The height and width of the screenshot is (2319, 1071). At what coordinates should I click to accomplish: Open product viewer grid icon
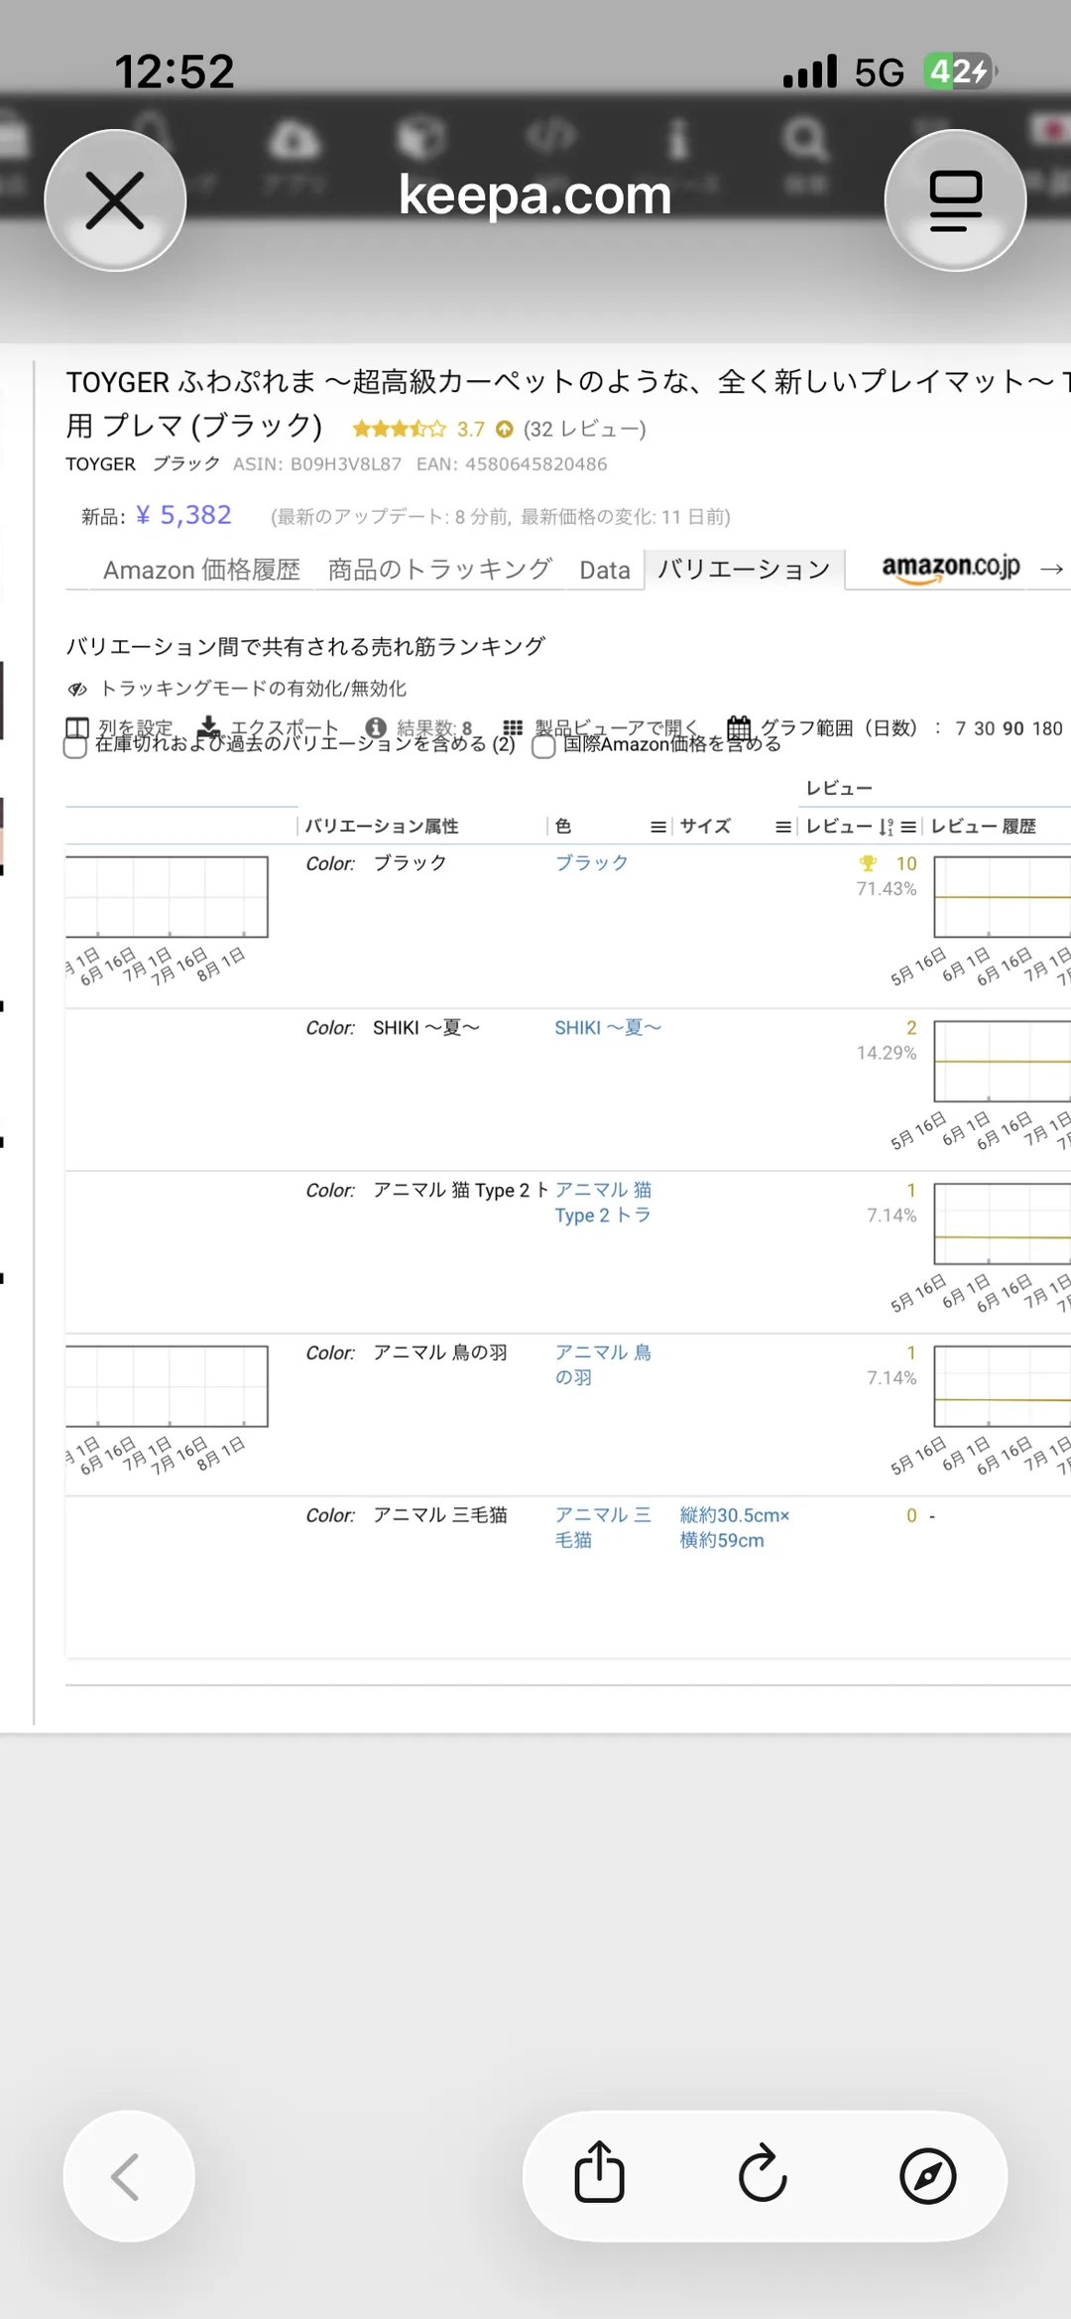point(513,728)
